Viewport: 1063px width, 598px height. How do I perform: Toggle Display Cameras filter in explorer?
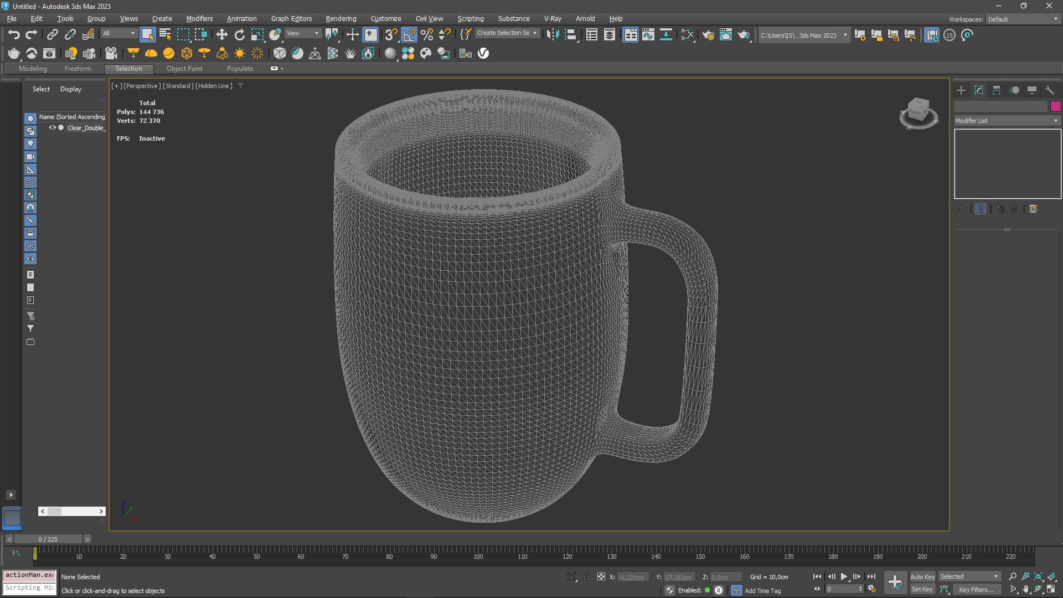pyautogui.click(x=30, y=157)
